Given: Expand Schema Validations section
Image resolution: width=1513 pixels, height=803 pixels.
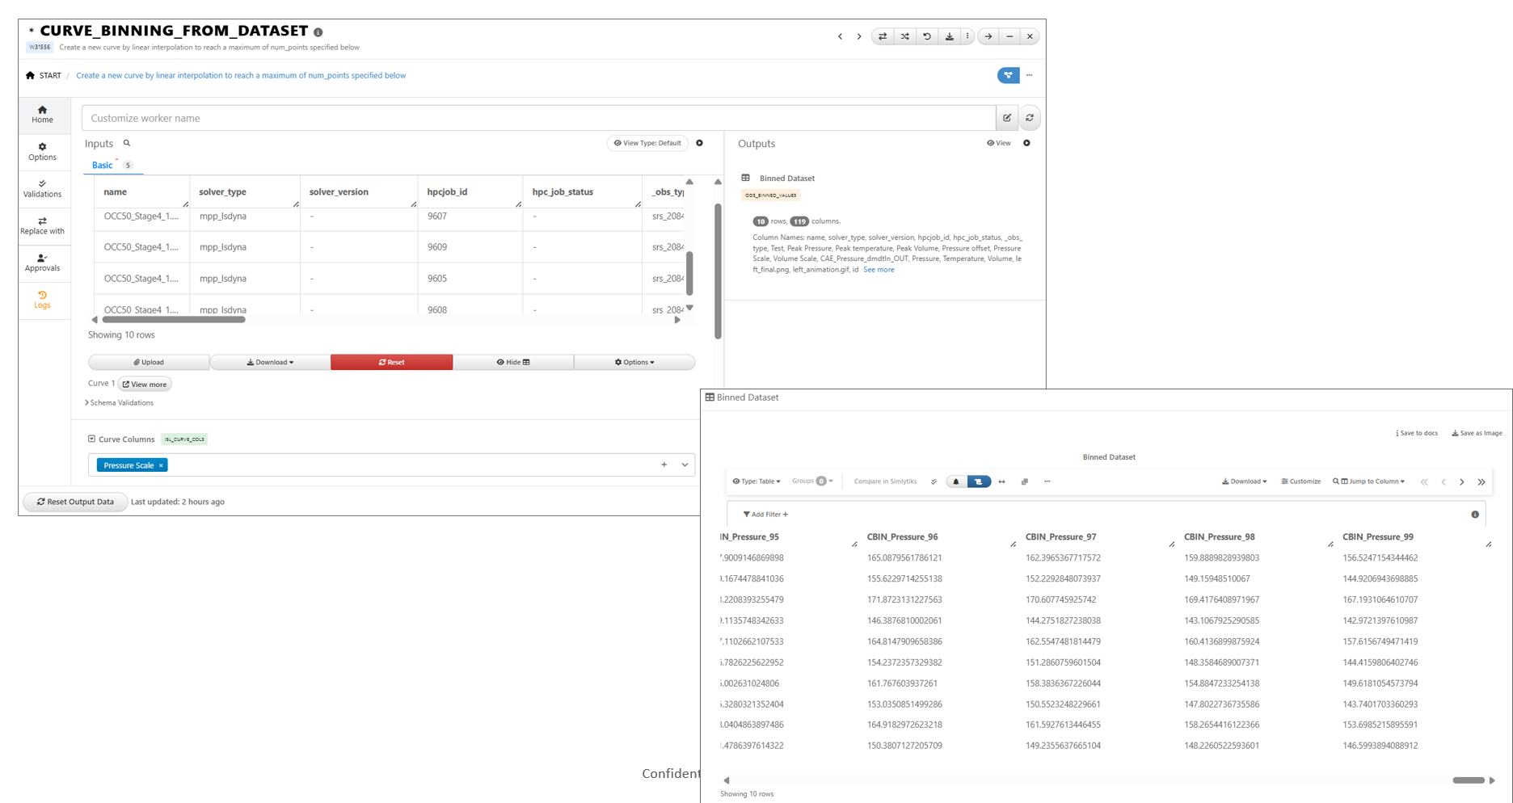Looking at the screenshot, I should [x=120, y=402].
